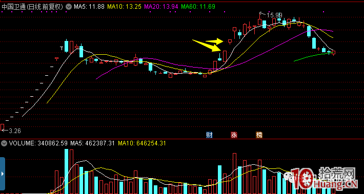Expand the blue left side panel tab

(3, 174)
